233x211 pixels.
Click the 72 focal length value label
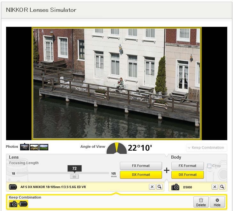pyautogui.click(x=74, y=169)
